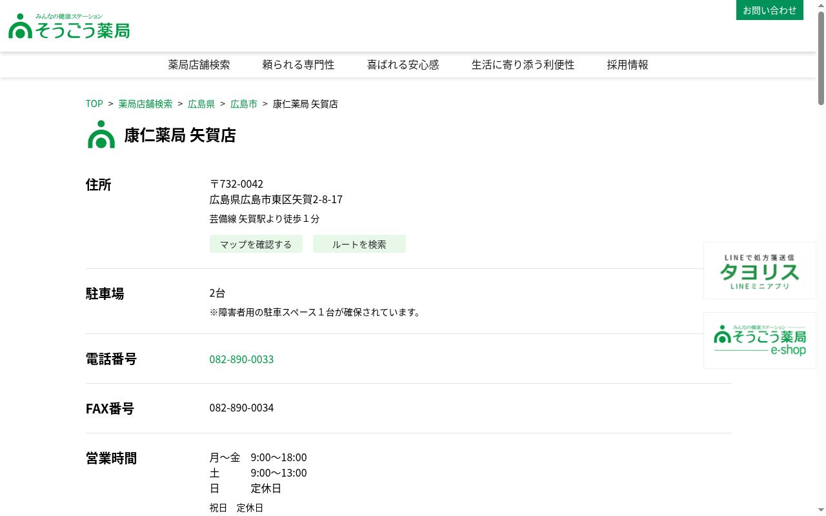Select FAX number 082-890-0034
Viewport: 826px width, 516px height.
tap(241, 408)
